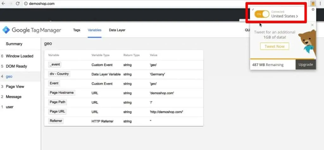Click the expand arrows icon in VPN popup
The image size is (324, 150).
click(253, 9)
